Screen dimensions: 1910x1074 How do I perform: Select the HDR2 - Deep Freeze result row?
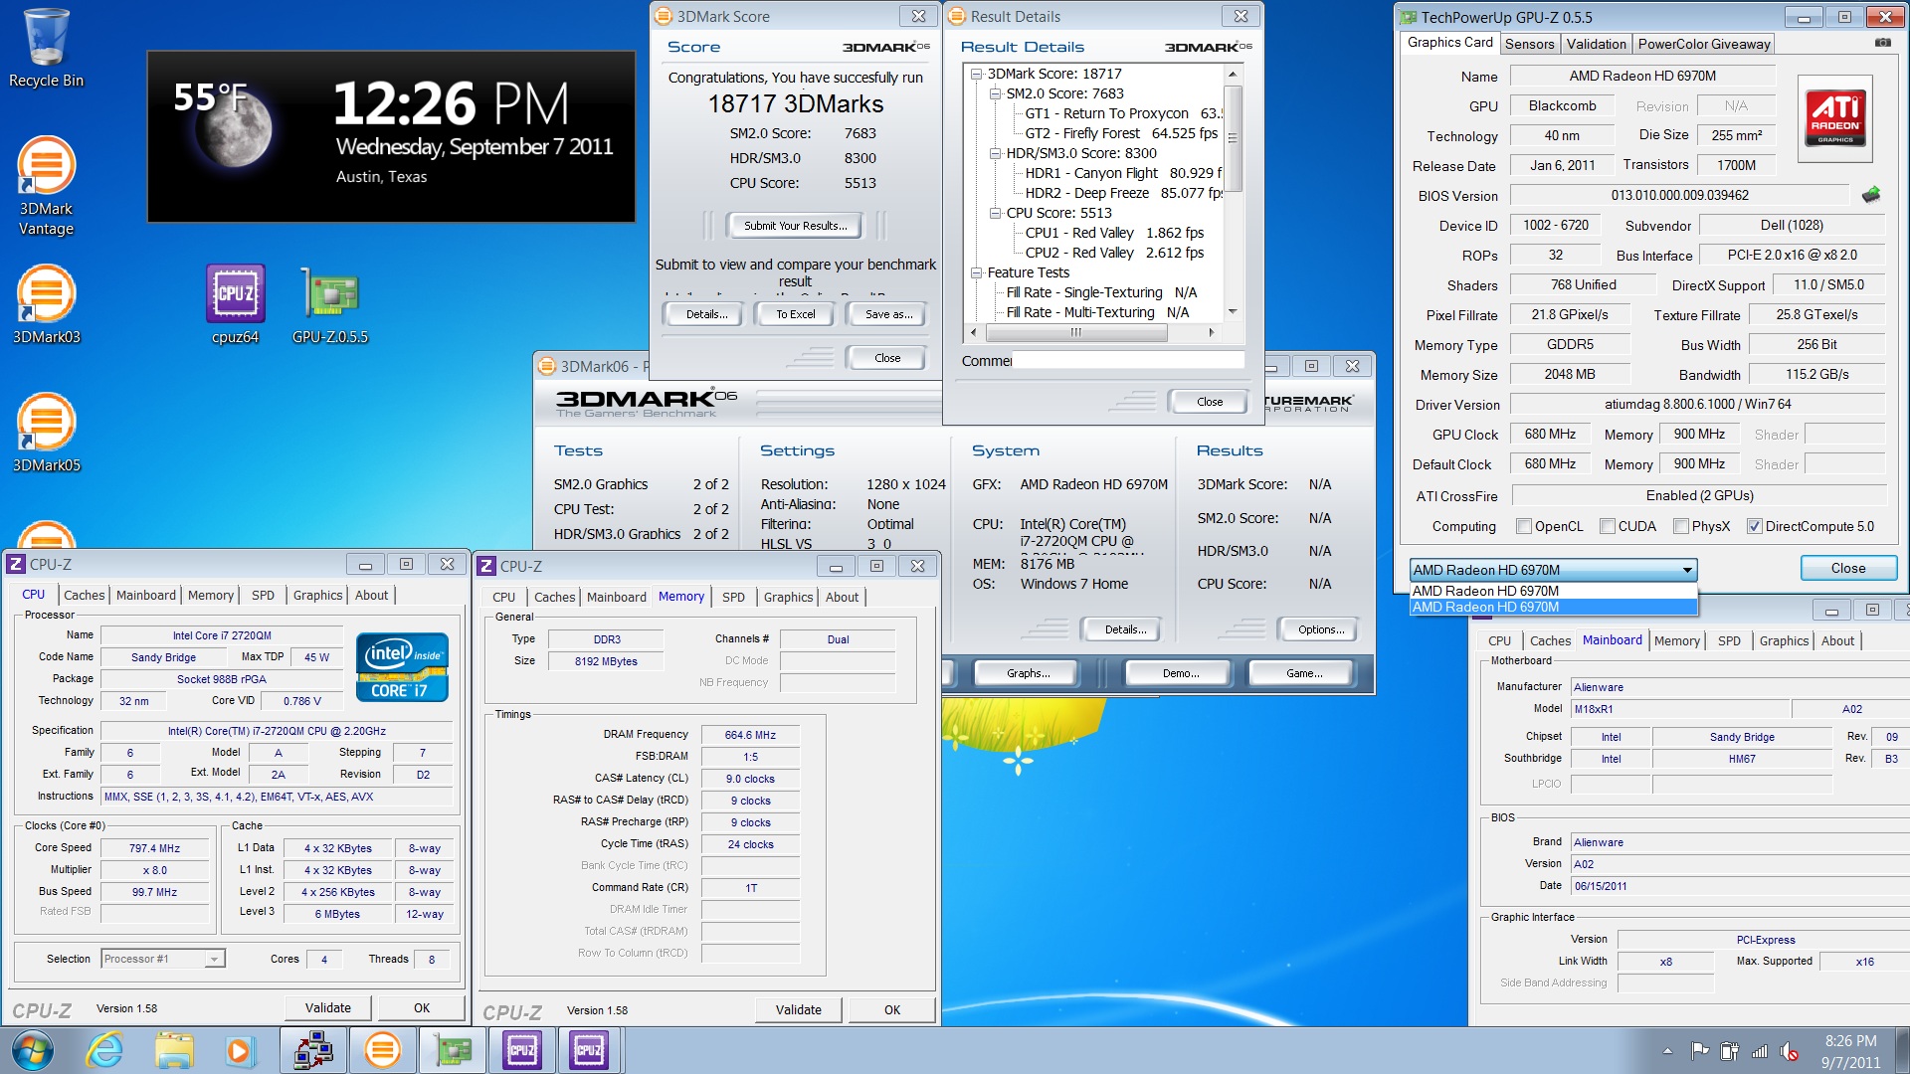pos(1124,193)
